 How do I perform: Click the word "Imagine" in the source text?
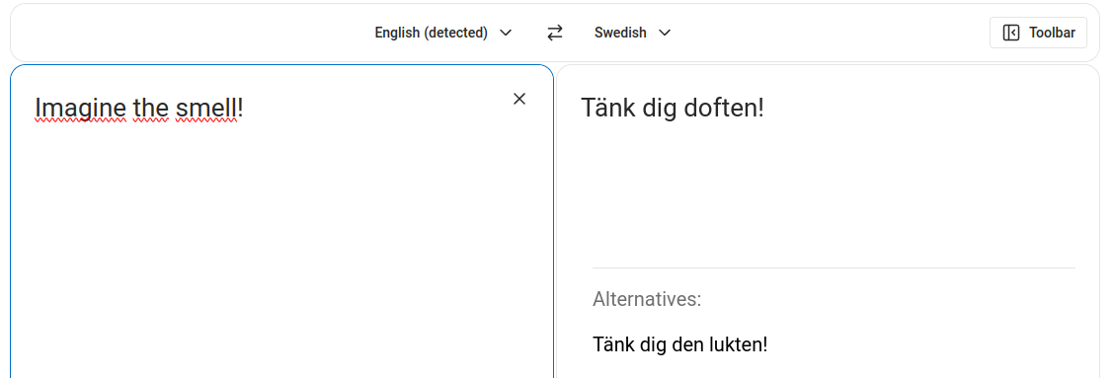(x=80, y=109)
